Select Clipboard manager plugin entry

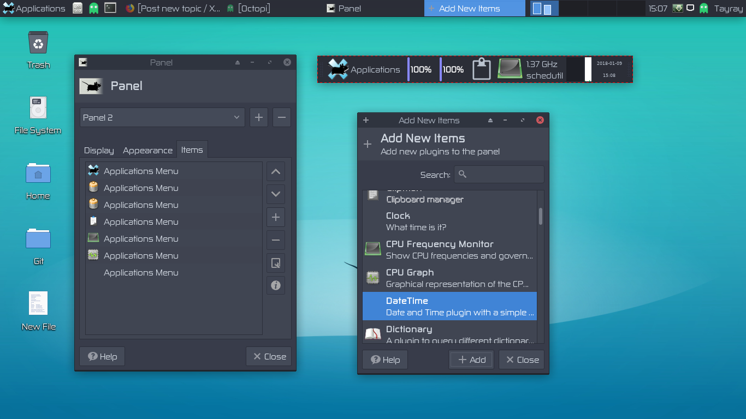click(450, 196)
